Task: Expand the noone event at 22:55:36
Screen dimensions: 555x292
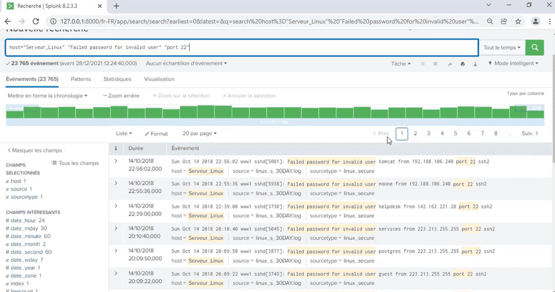Action: pos(116,183)
